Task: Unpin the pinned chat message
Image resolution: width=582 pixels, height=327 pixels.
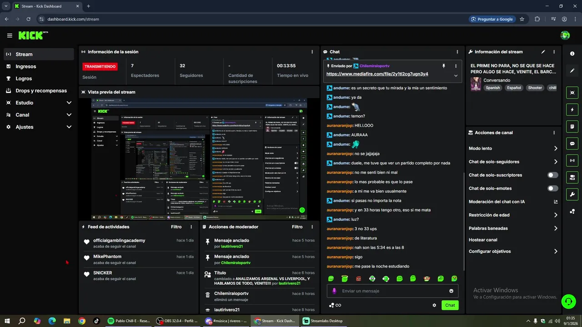Action: click(444, 66)
